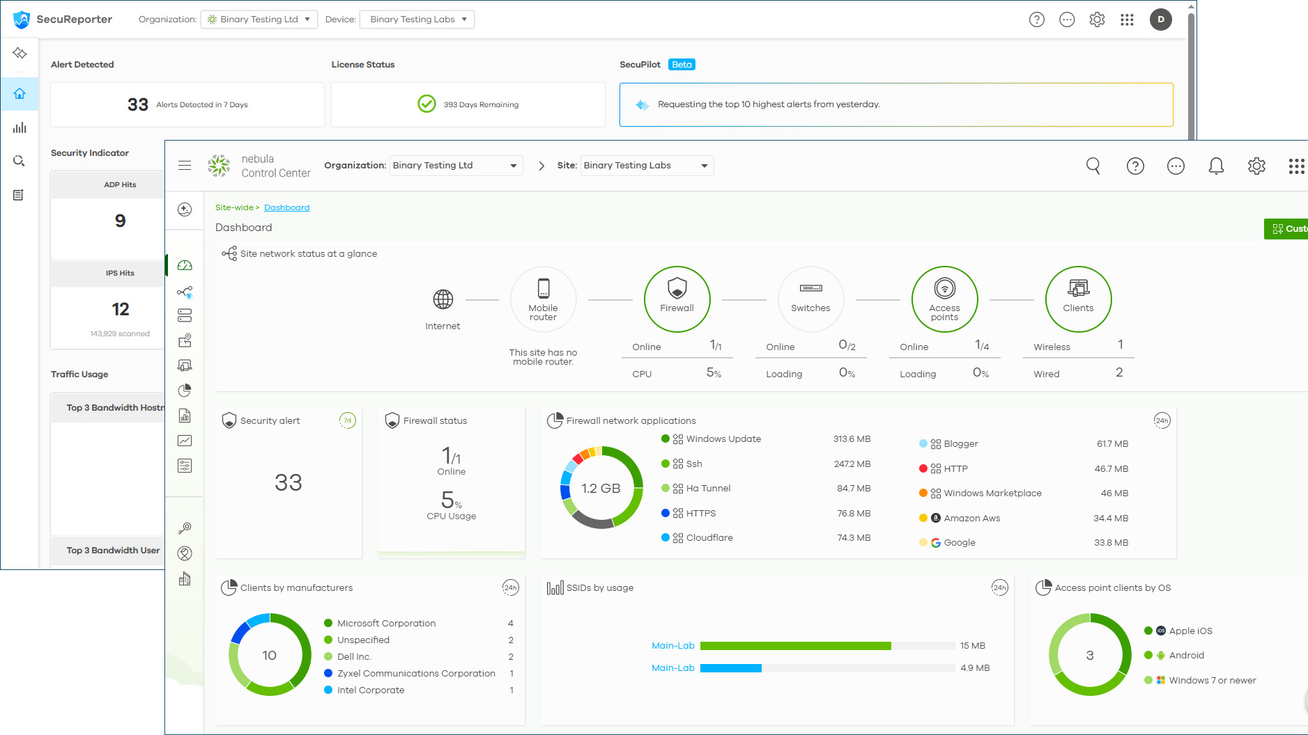
Task: Expand SecuReporter Device dropdown
Action: pos(417,19)
